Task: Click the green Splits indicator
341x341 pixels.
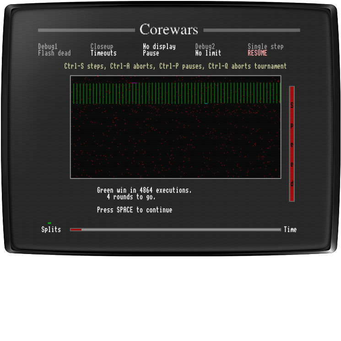Action: point(49,223)
